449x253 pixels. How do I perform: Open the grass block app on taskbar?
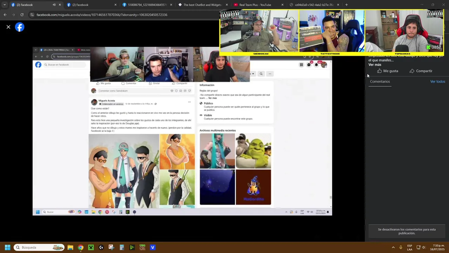tap(142, 247)
